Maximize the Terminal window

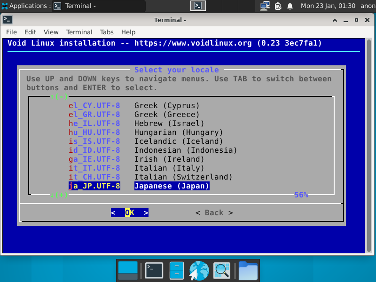point(356,20)
